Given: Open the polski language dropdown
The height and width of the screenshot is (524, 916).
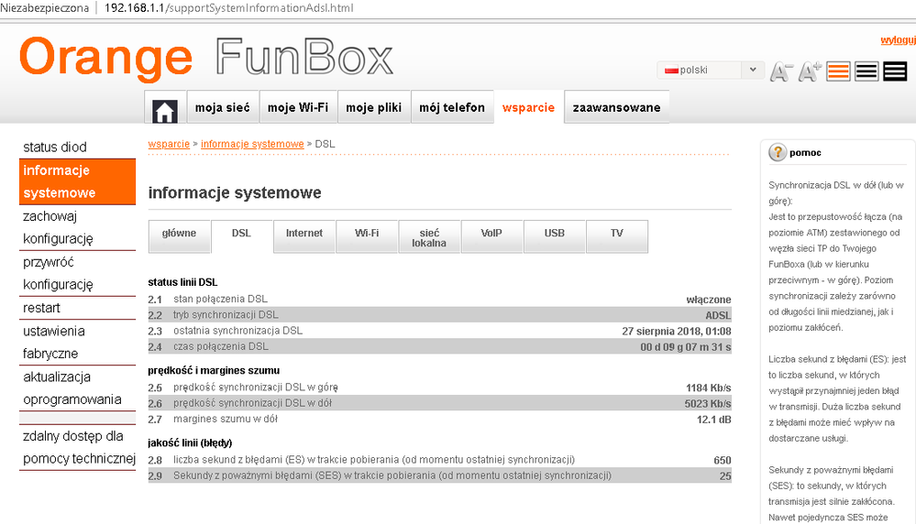Looking at the screenshot, I should click(711, 71).
